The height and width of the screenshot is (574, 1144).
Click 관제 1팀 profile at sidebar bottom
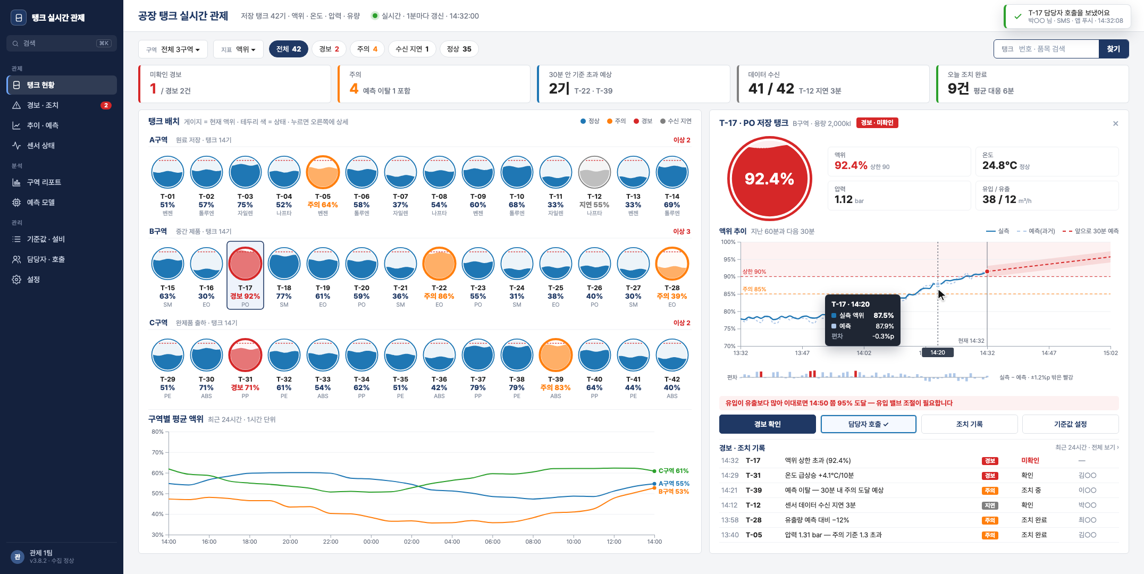pyautogui.click(x=62, y=556)
